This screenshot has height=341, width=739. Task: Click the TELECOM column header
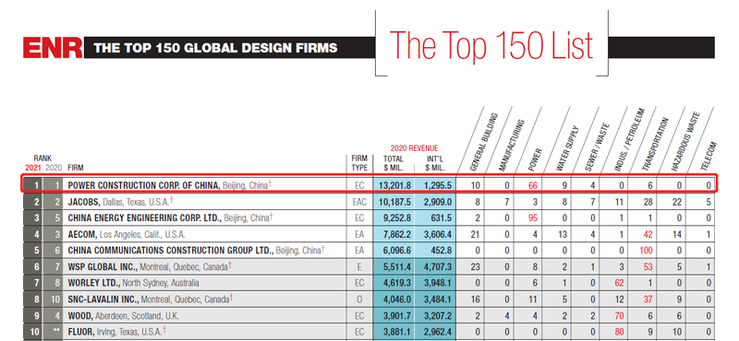coord(709,156)
